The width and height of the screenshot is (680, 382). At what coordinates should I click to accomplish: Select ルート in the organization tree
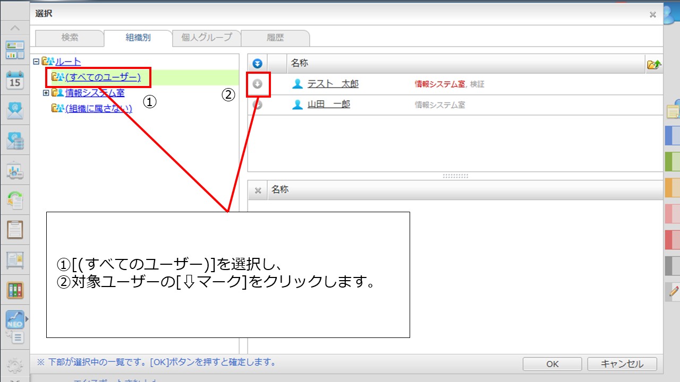tap(68, 62)
